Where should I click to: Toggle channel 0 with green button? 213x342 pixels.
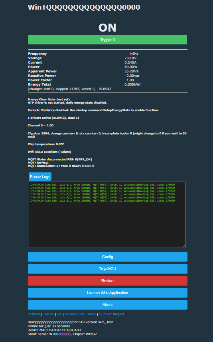pyautogui.click(x=107, y=40)
